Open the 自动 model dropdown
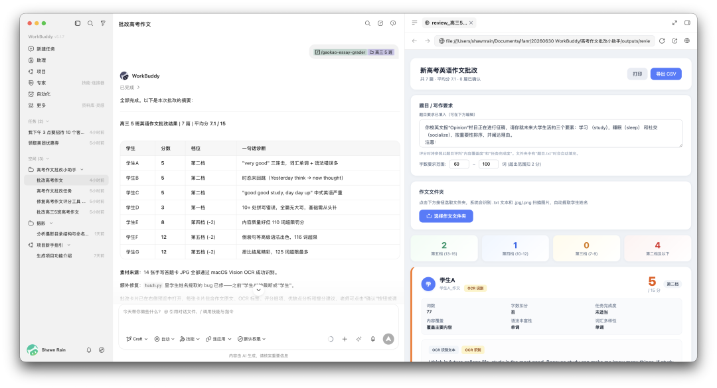 164,339
